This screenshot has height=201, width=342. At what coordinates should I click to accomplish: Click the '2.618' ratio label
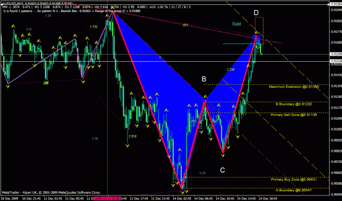coord(132,137)
